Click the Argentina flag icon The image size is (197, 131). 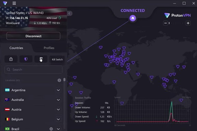7,90
